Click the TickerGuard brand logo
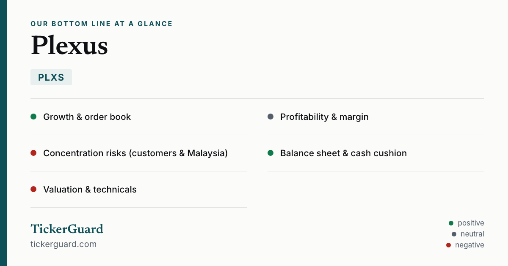This screenshot has width=508, height=266. (67, 229)
